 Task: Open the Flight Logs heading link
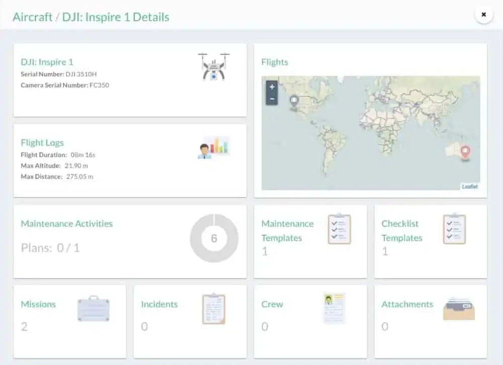pyautogui.click(x=42, y=142)
